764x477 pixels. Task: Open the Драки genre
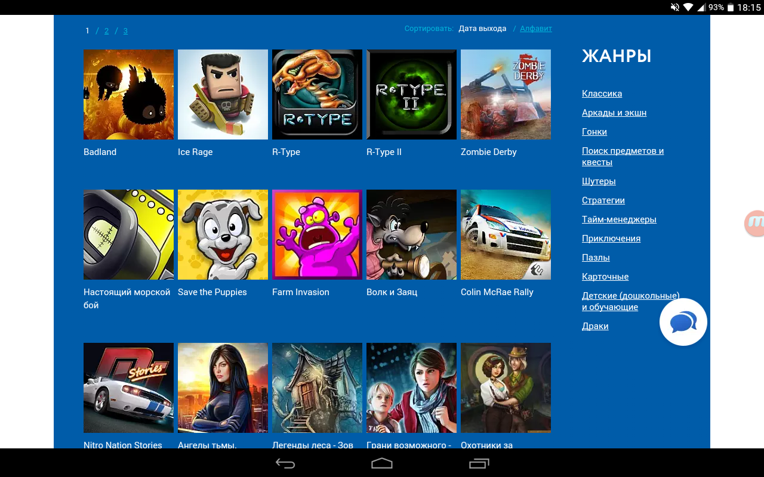595,326
